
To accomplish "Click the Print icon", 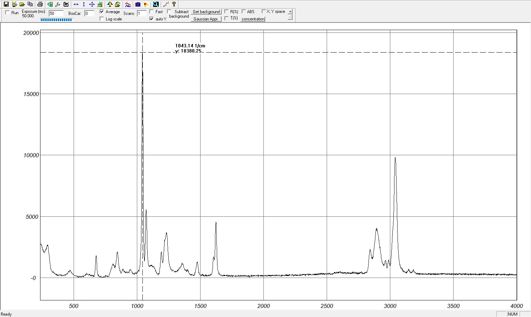I will [x=40, y=4].
